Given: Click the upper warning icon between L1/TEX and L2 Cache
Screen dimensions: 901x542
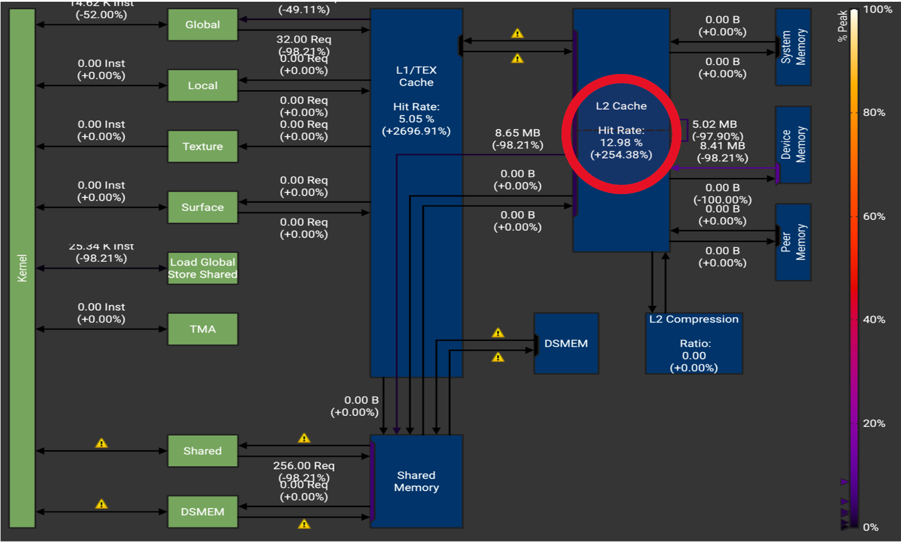Looking at the screenshot, I should (x=517, y=34).
